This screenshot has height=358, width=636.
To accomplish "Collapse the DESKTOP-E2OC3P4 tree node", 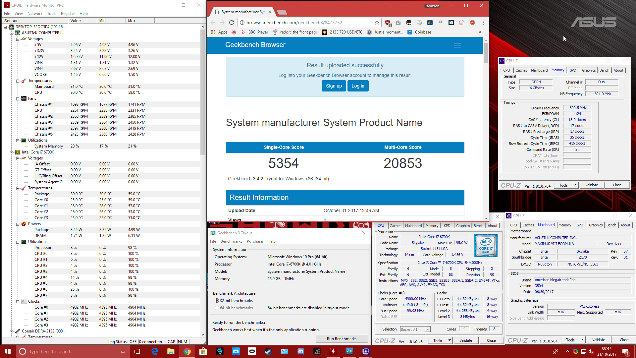I will 5,27.
